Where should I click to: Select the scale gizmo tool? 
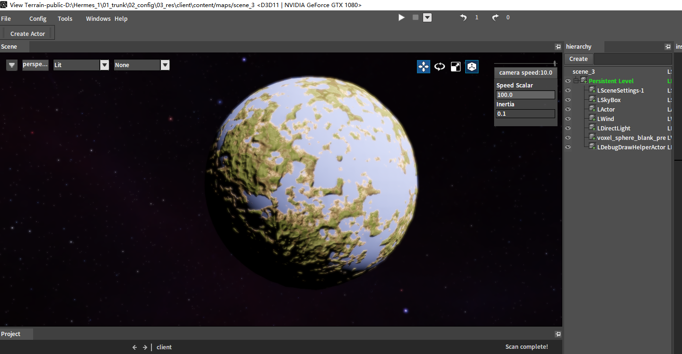[x=455, y=67]
